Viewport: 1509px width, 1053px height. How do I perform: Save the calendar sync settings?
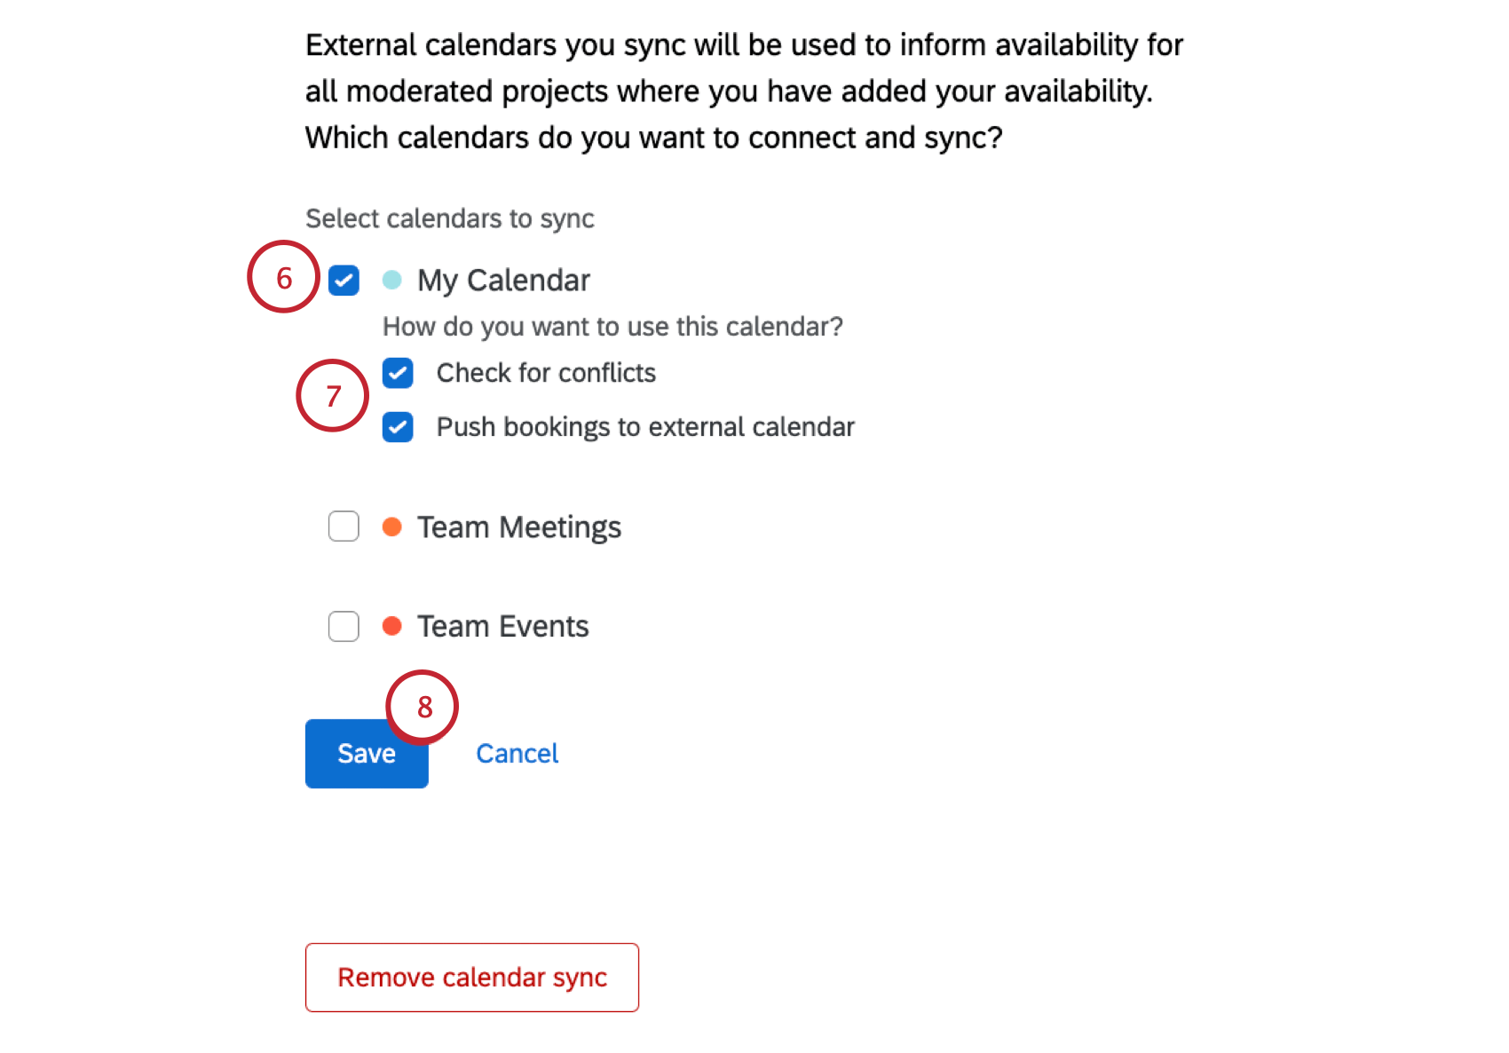[x=366, y=753]
